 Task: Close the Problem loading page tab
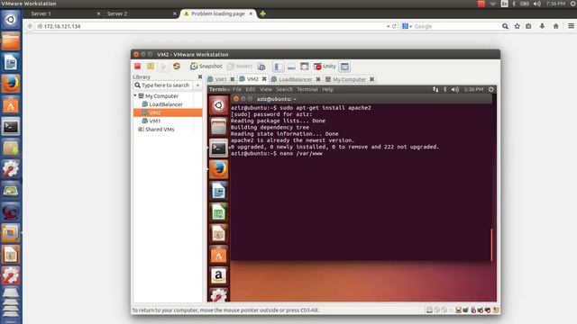(x=251, y=13)
